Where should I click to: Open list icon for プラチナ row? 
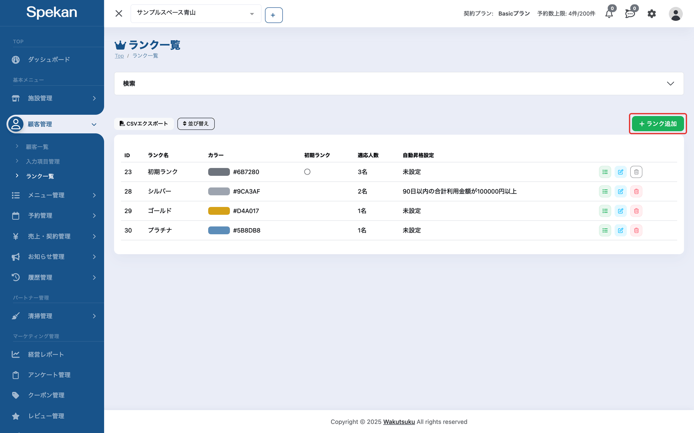click(605, 230)
